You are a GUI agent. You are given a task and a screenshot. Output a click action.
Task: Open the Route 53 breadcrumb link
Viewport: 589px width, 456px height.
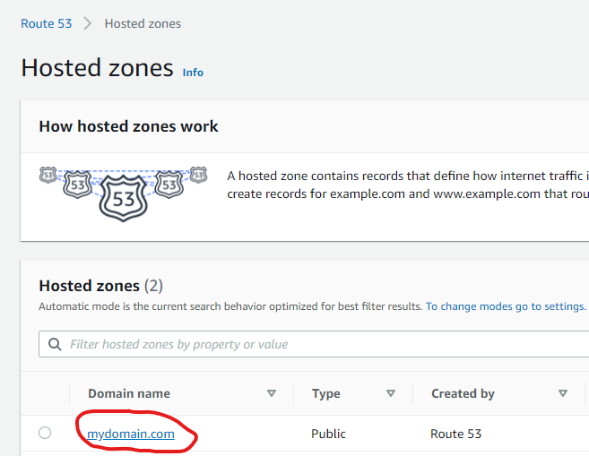point(47,23)
